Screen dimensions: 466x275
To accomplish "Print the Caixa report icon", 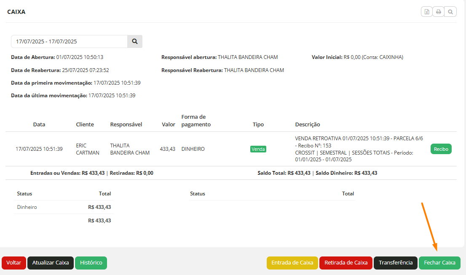I will click(x=438, y=12).
